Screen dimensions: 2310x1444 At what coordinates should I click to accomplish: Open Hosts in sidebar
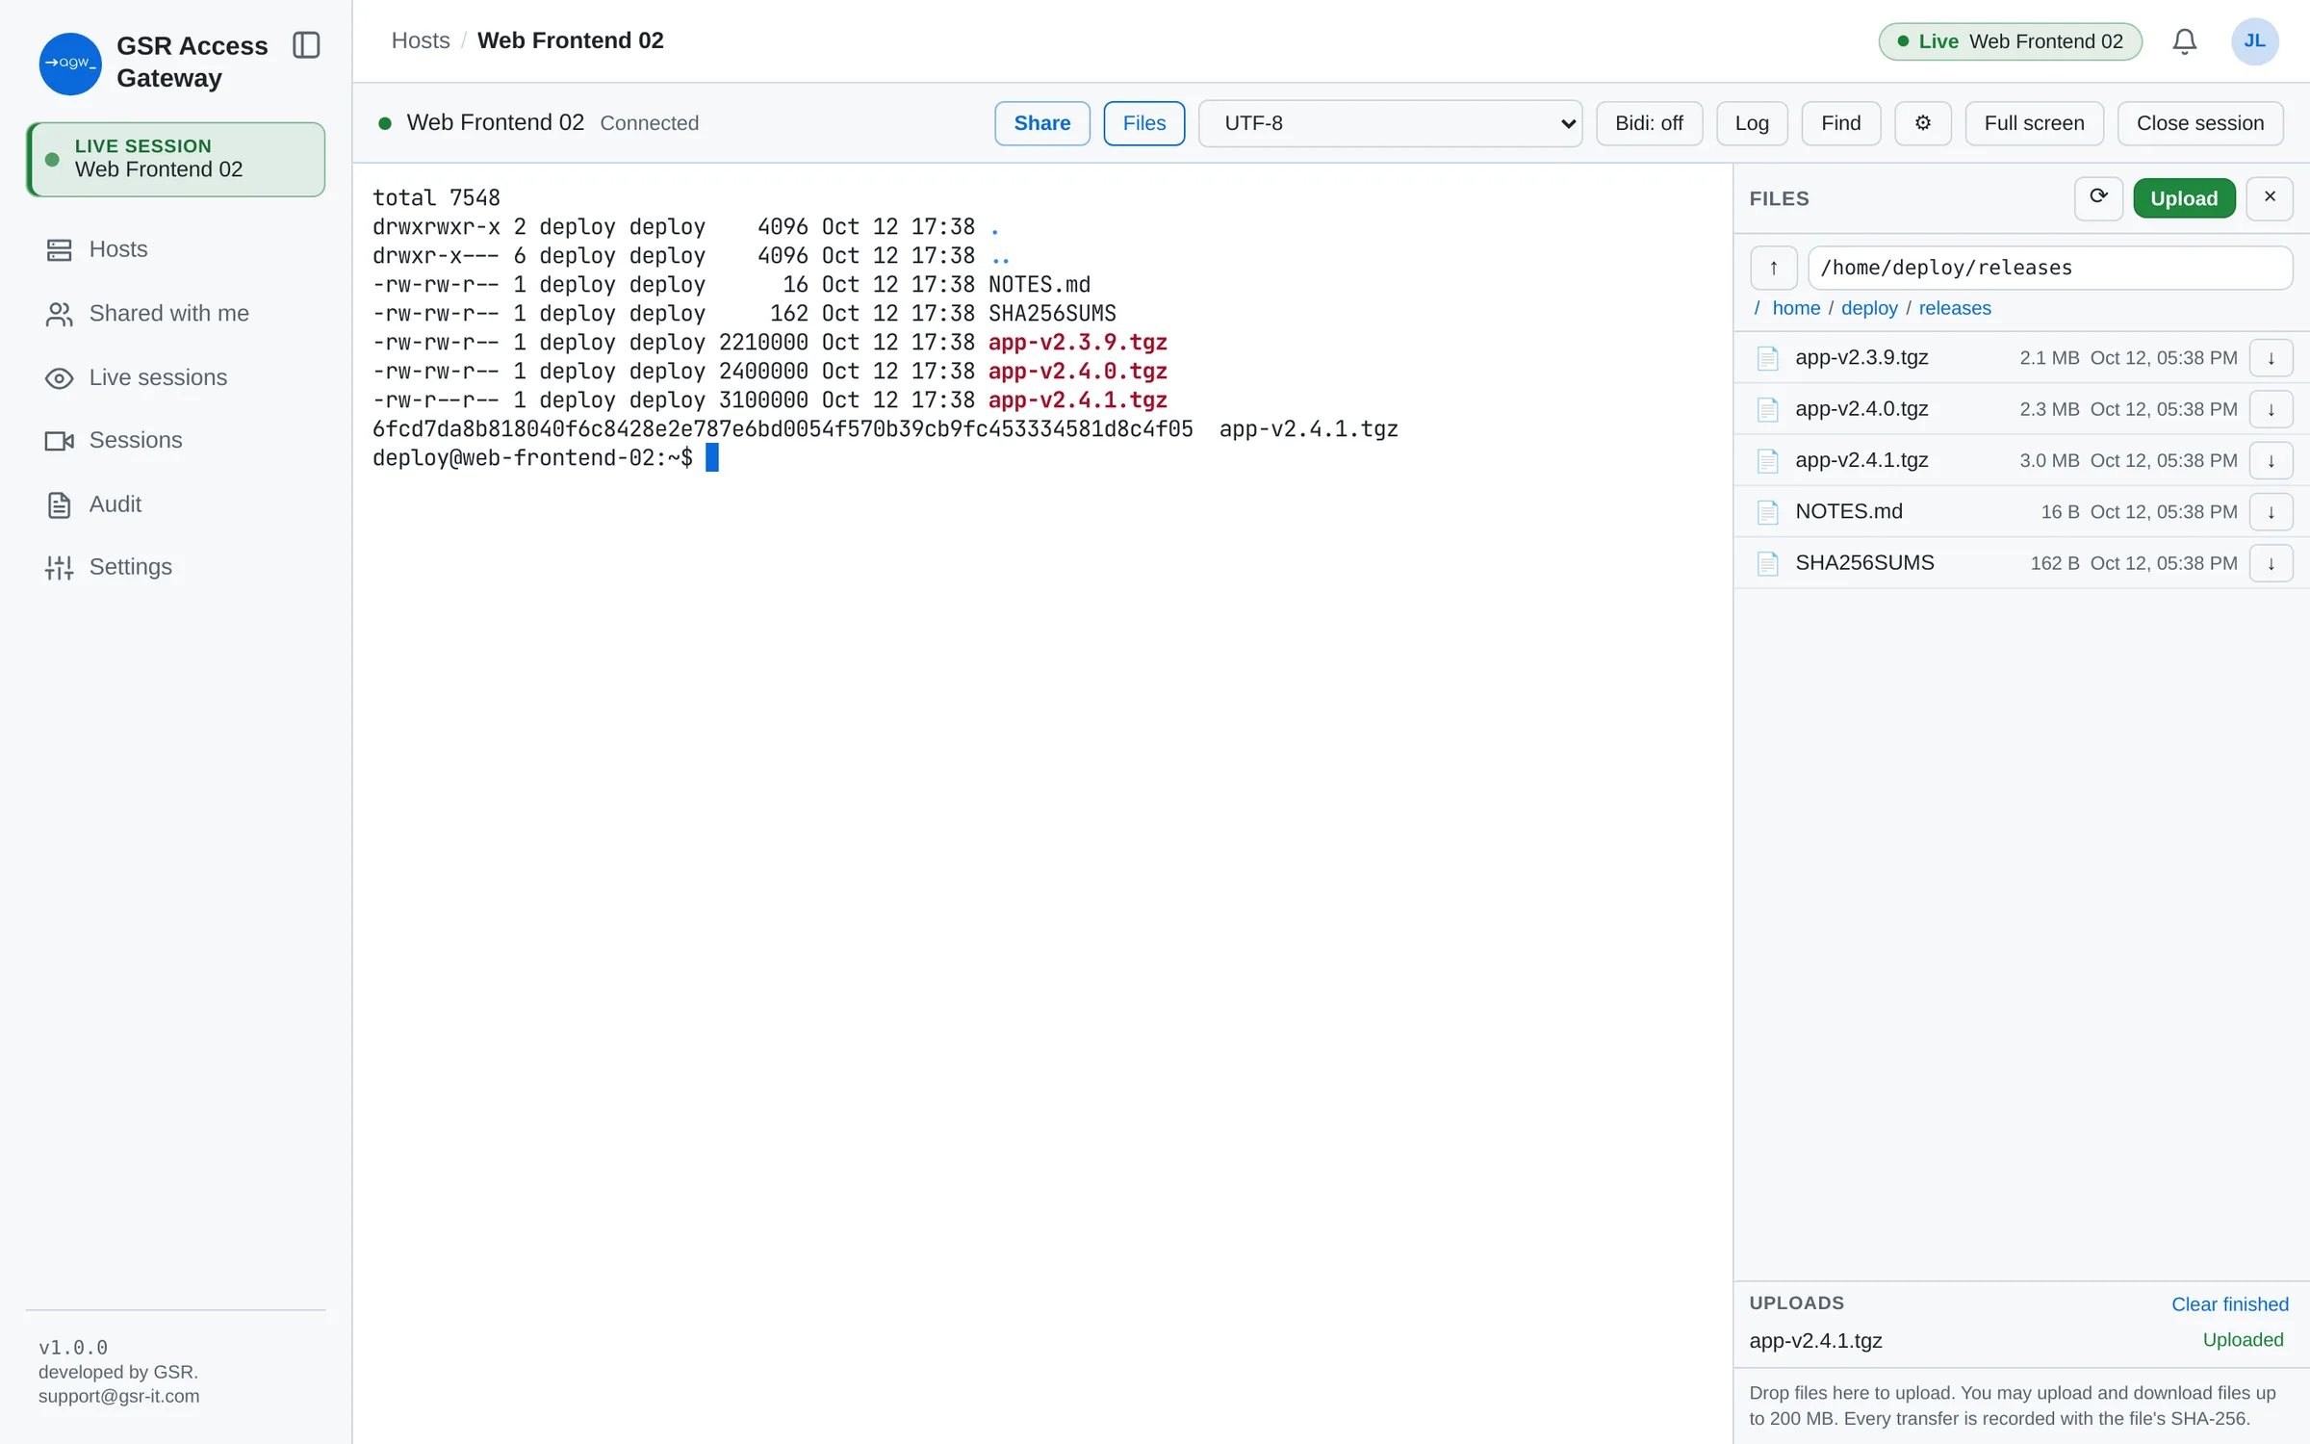click(175, 249)
